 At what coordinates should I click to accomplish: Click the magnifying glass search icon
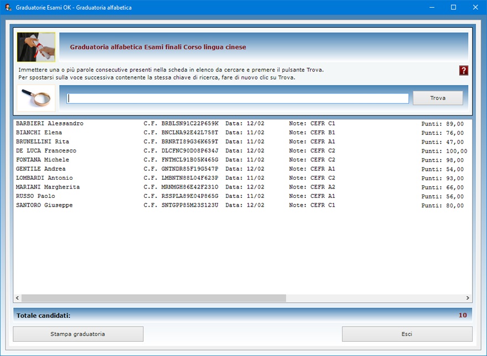tap(36, 98)
